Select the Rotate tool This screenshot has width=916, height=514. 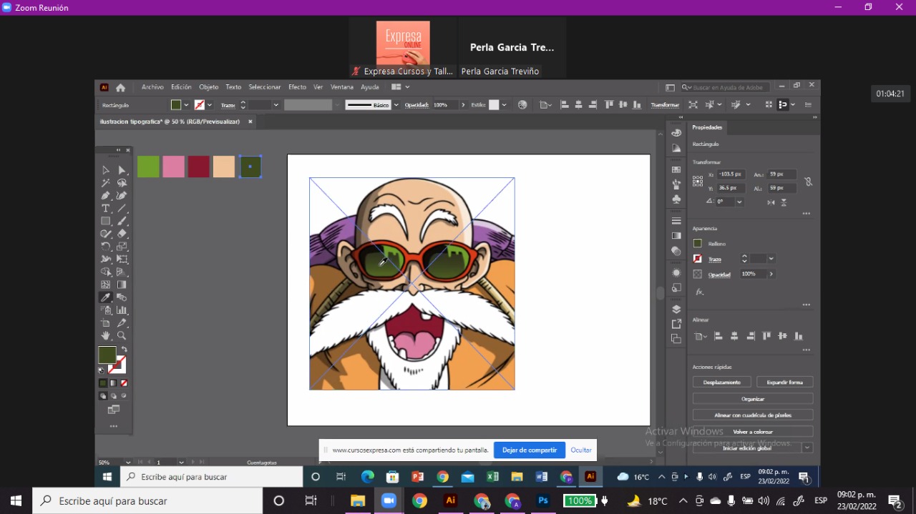pos(106,247)
